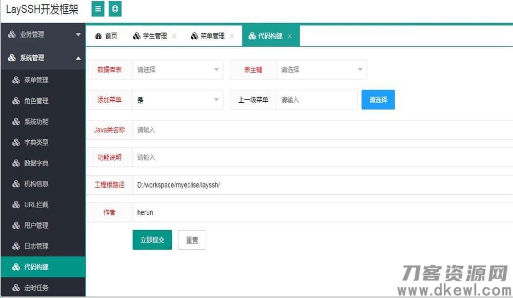The image size is (513, 298).
Task: Click the globe icon in header
Action: click(115, 9)
